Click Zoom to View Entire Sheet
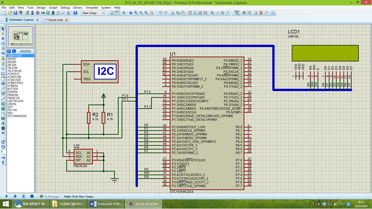Image resolution: width=372 pixels, height=209 pixels. pyautogui.click(x=146, y=13)
